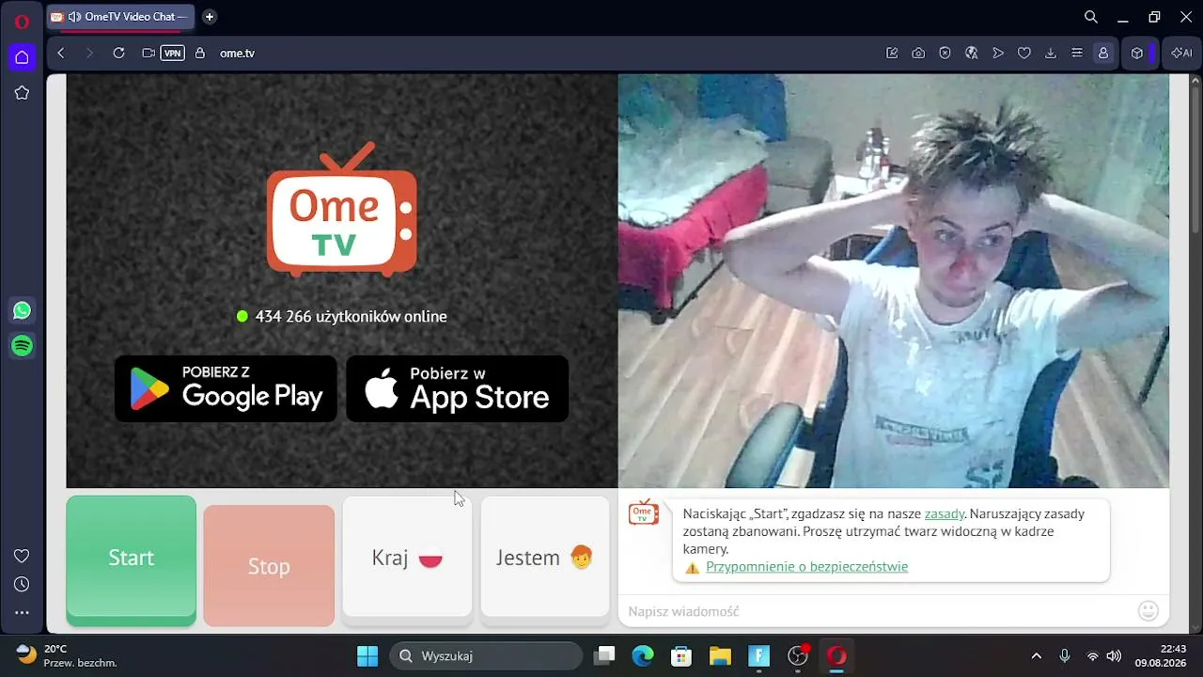
Task: Get the app on Google Play
Action: point(226,388)
